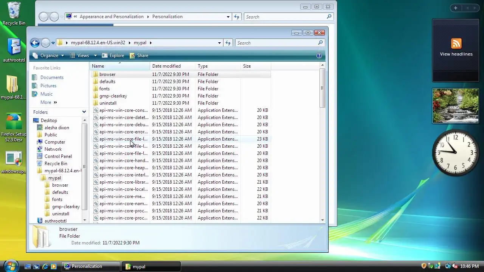Open the Help question mark icon
The width and height of the screenshot is (484, 272).
(319, 56)
